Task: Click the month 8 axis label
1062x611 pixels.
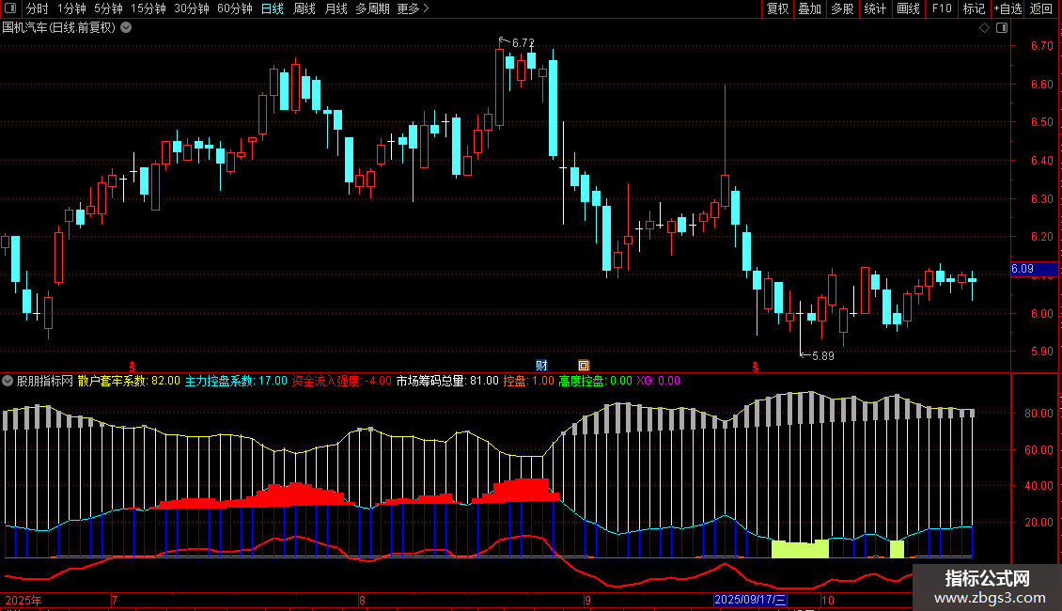Action: pyautogui.click(x=363, y=600)
